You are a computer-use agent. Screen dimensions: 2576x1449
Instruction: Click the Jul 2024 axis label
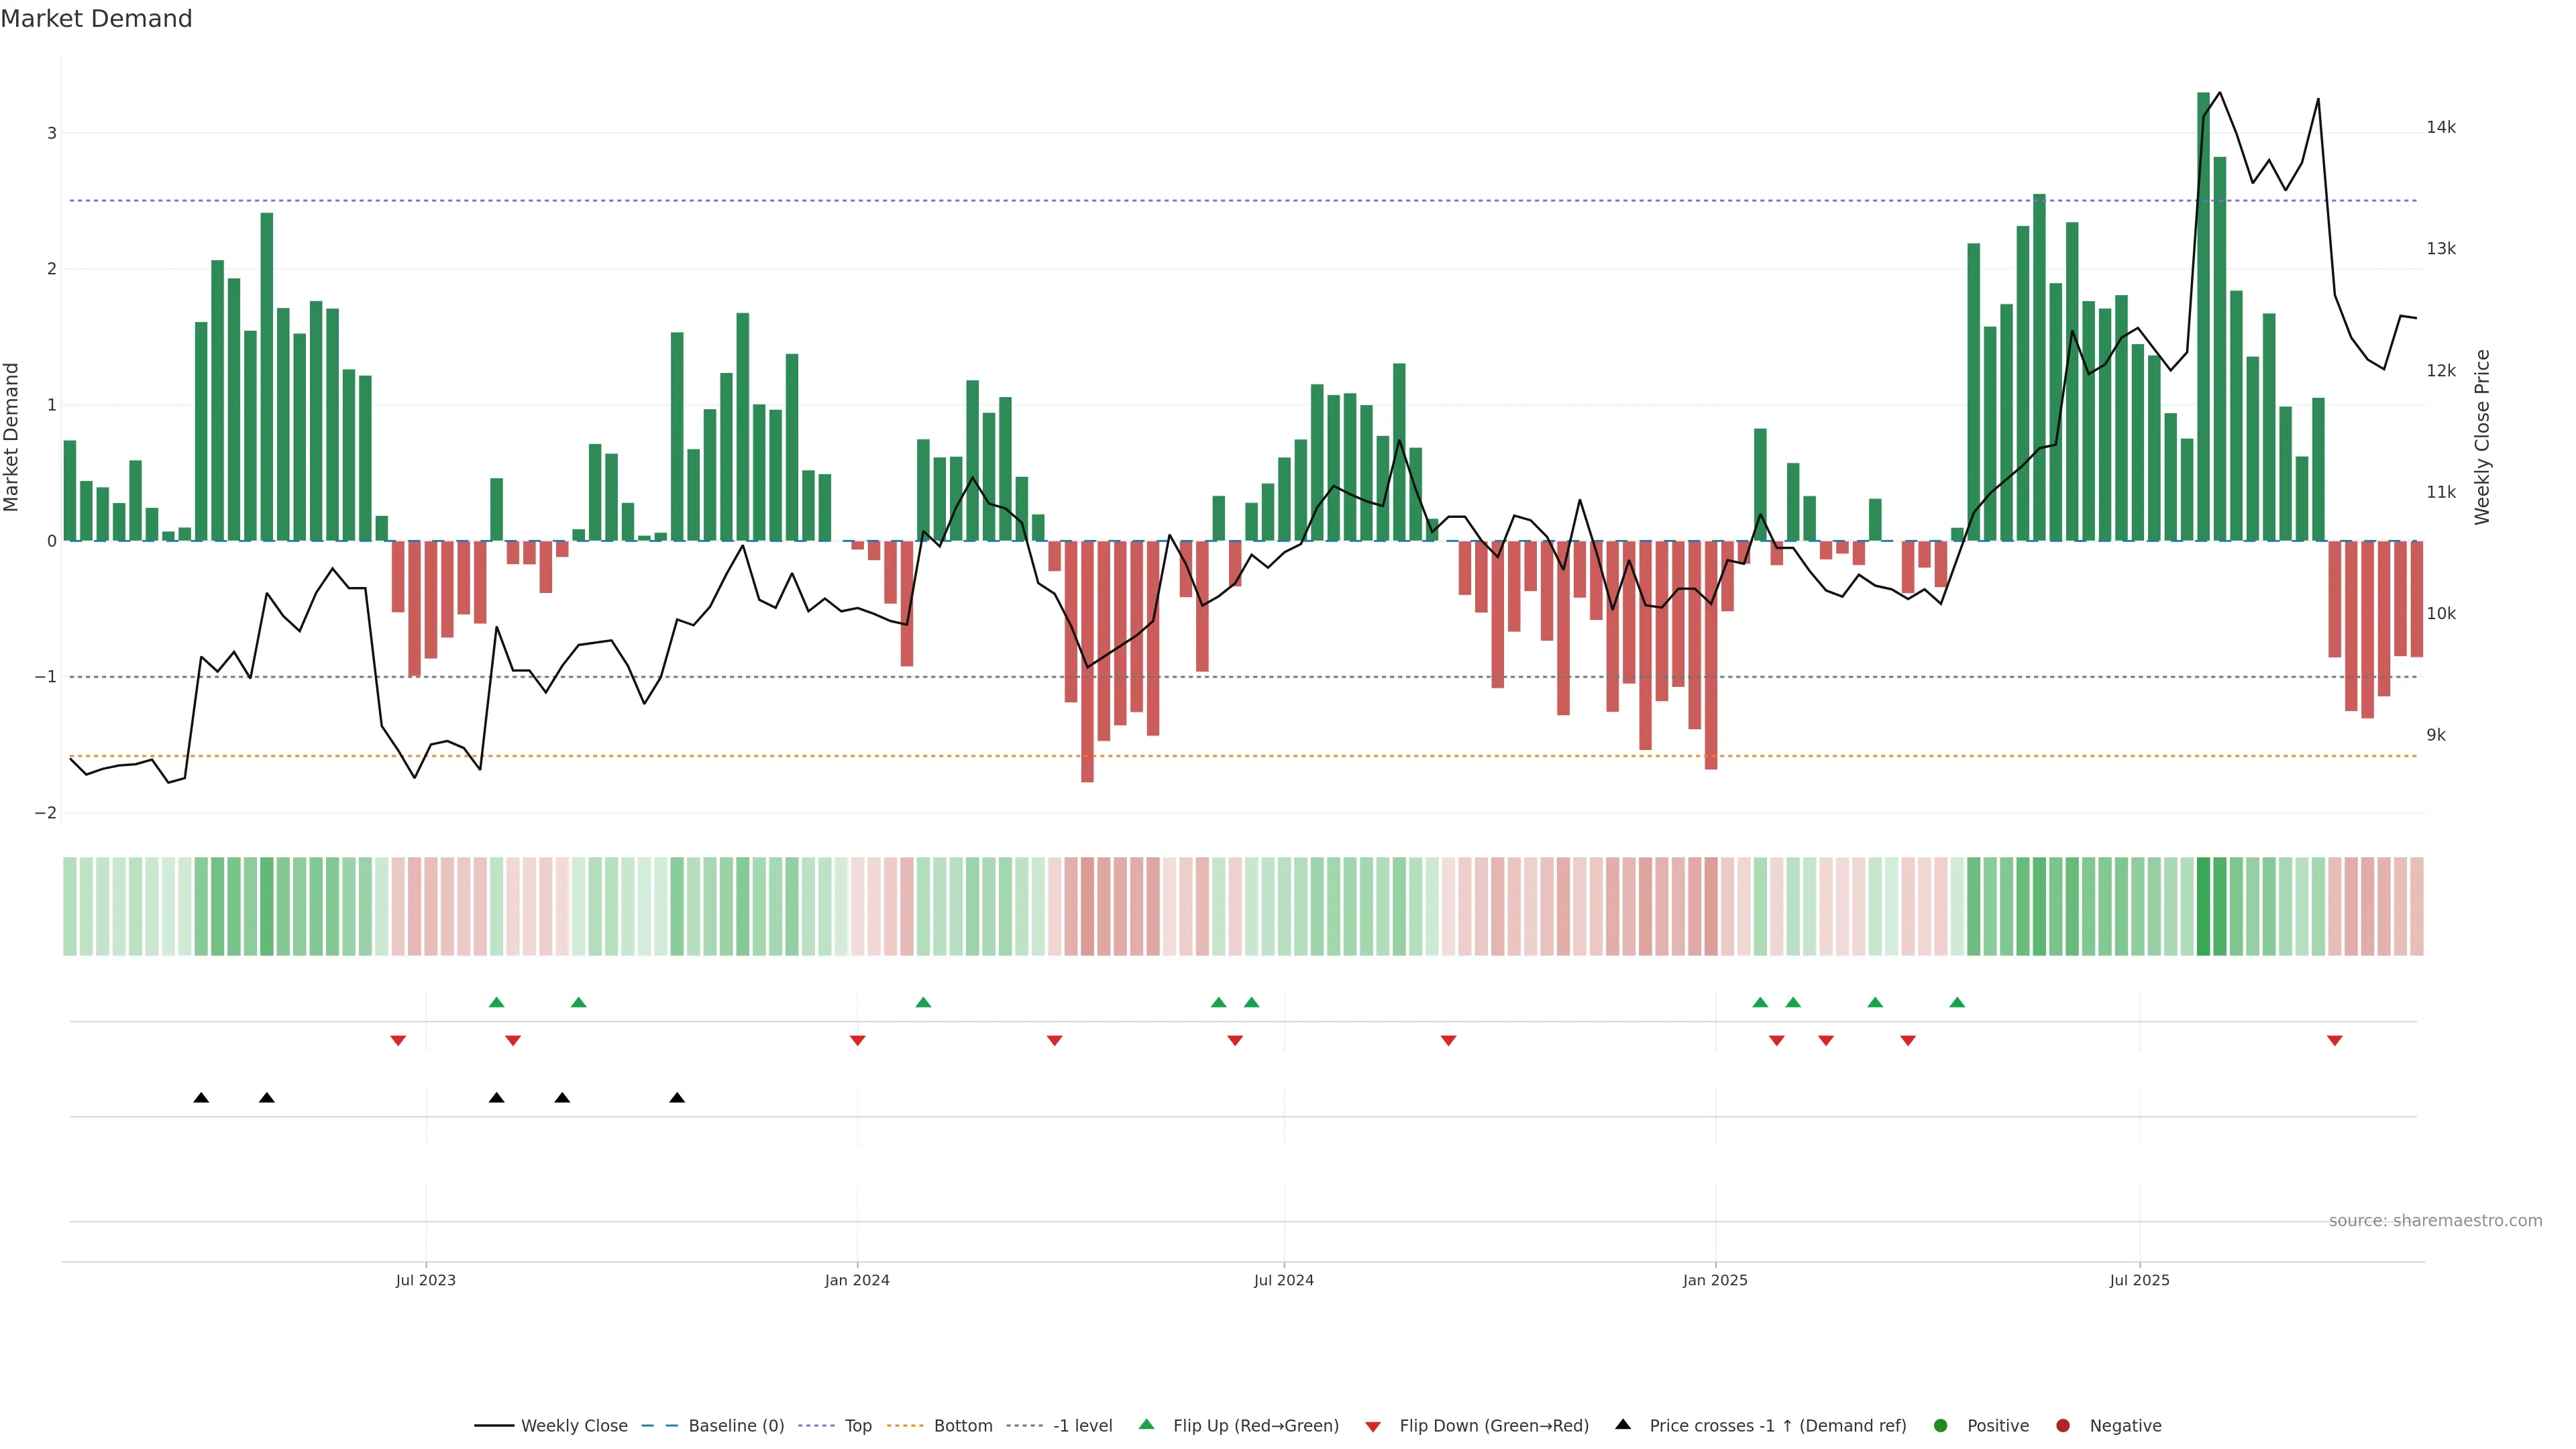point(1284,1280)
